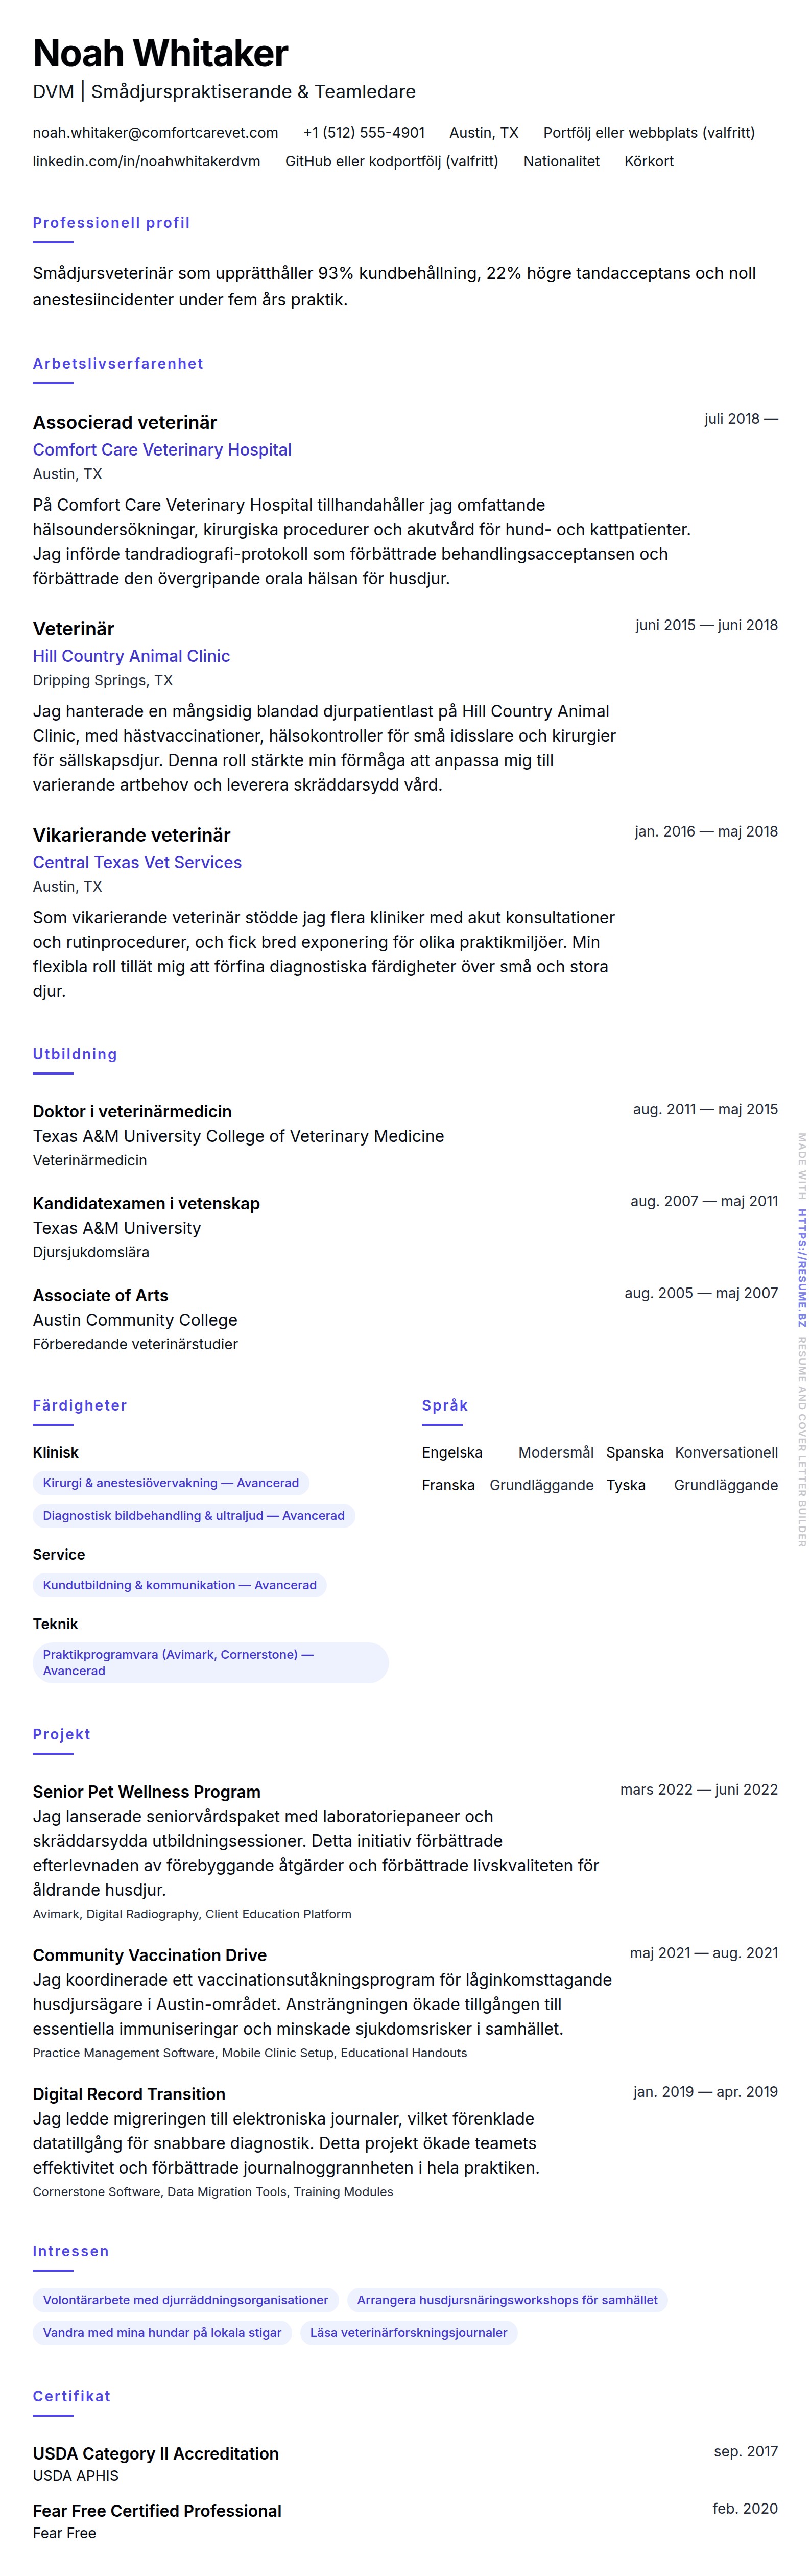The height and width of the screenshot is (2576, 811).
Task: Click the Senior Pet Wellness Program title
Action: tap(146, 1792)
